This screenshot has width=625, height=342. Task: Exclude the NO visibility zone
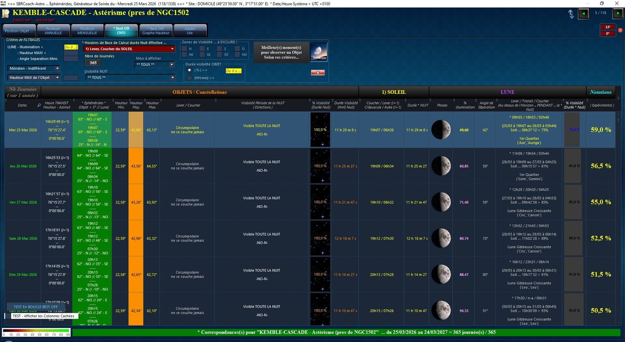237,55
